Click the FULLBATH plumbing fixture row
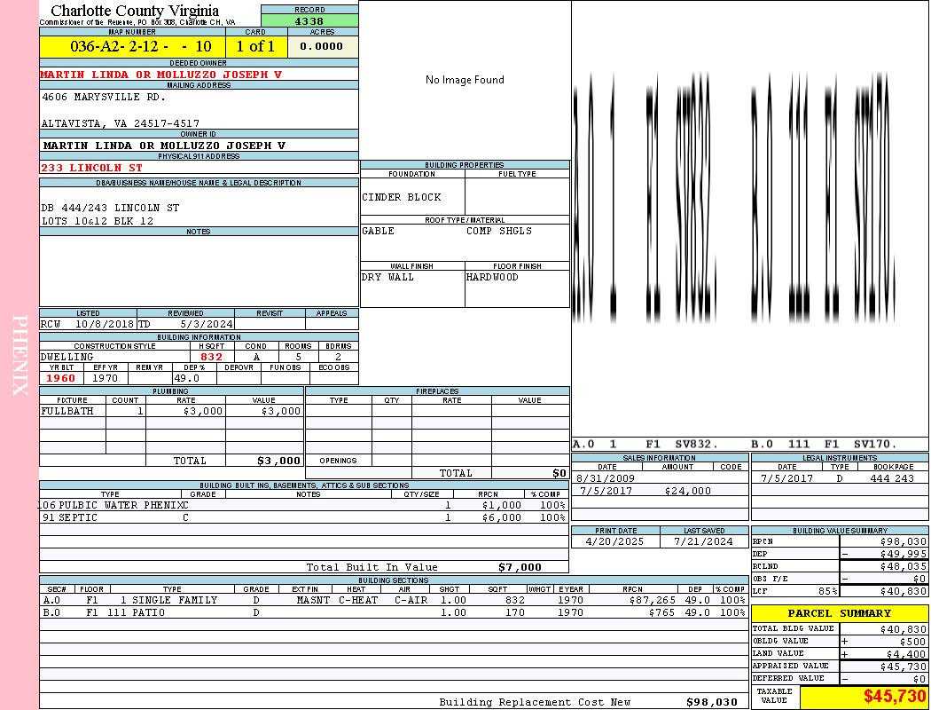Image resolution: width=931 pixels, height=710 pixels. [x=172, y=411]
